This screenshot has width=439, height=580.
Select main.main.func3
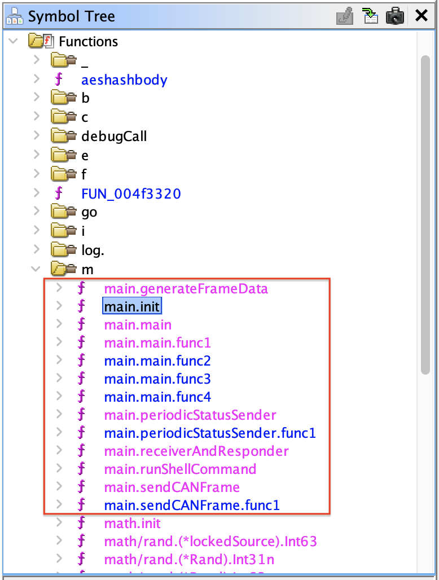click(157, 379)
